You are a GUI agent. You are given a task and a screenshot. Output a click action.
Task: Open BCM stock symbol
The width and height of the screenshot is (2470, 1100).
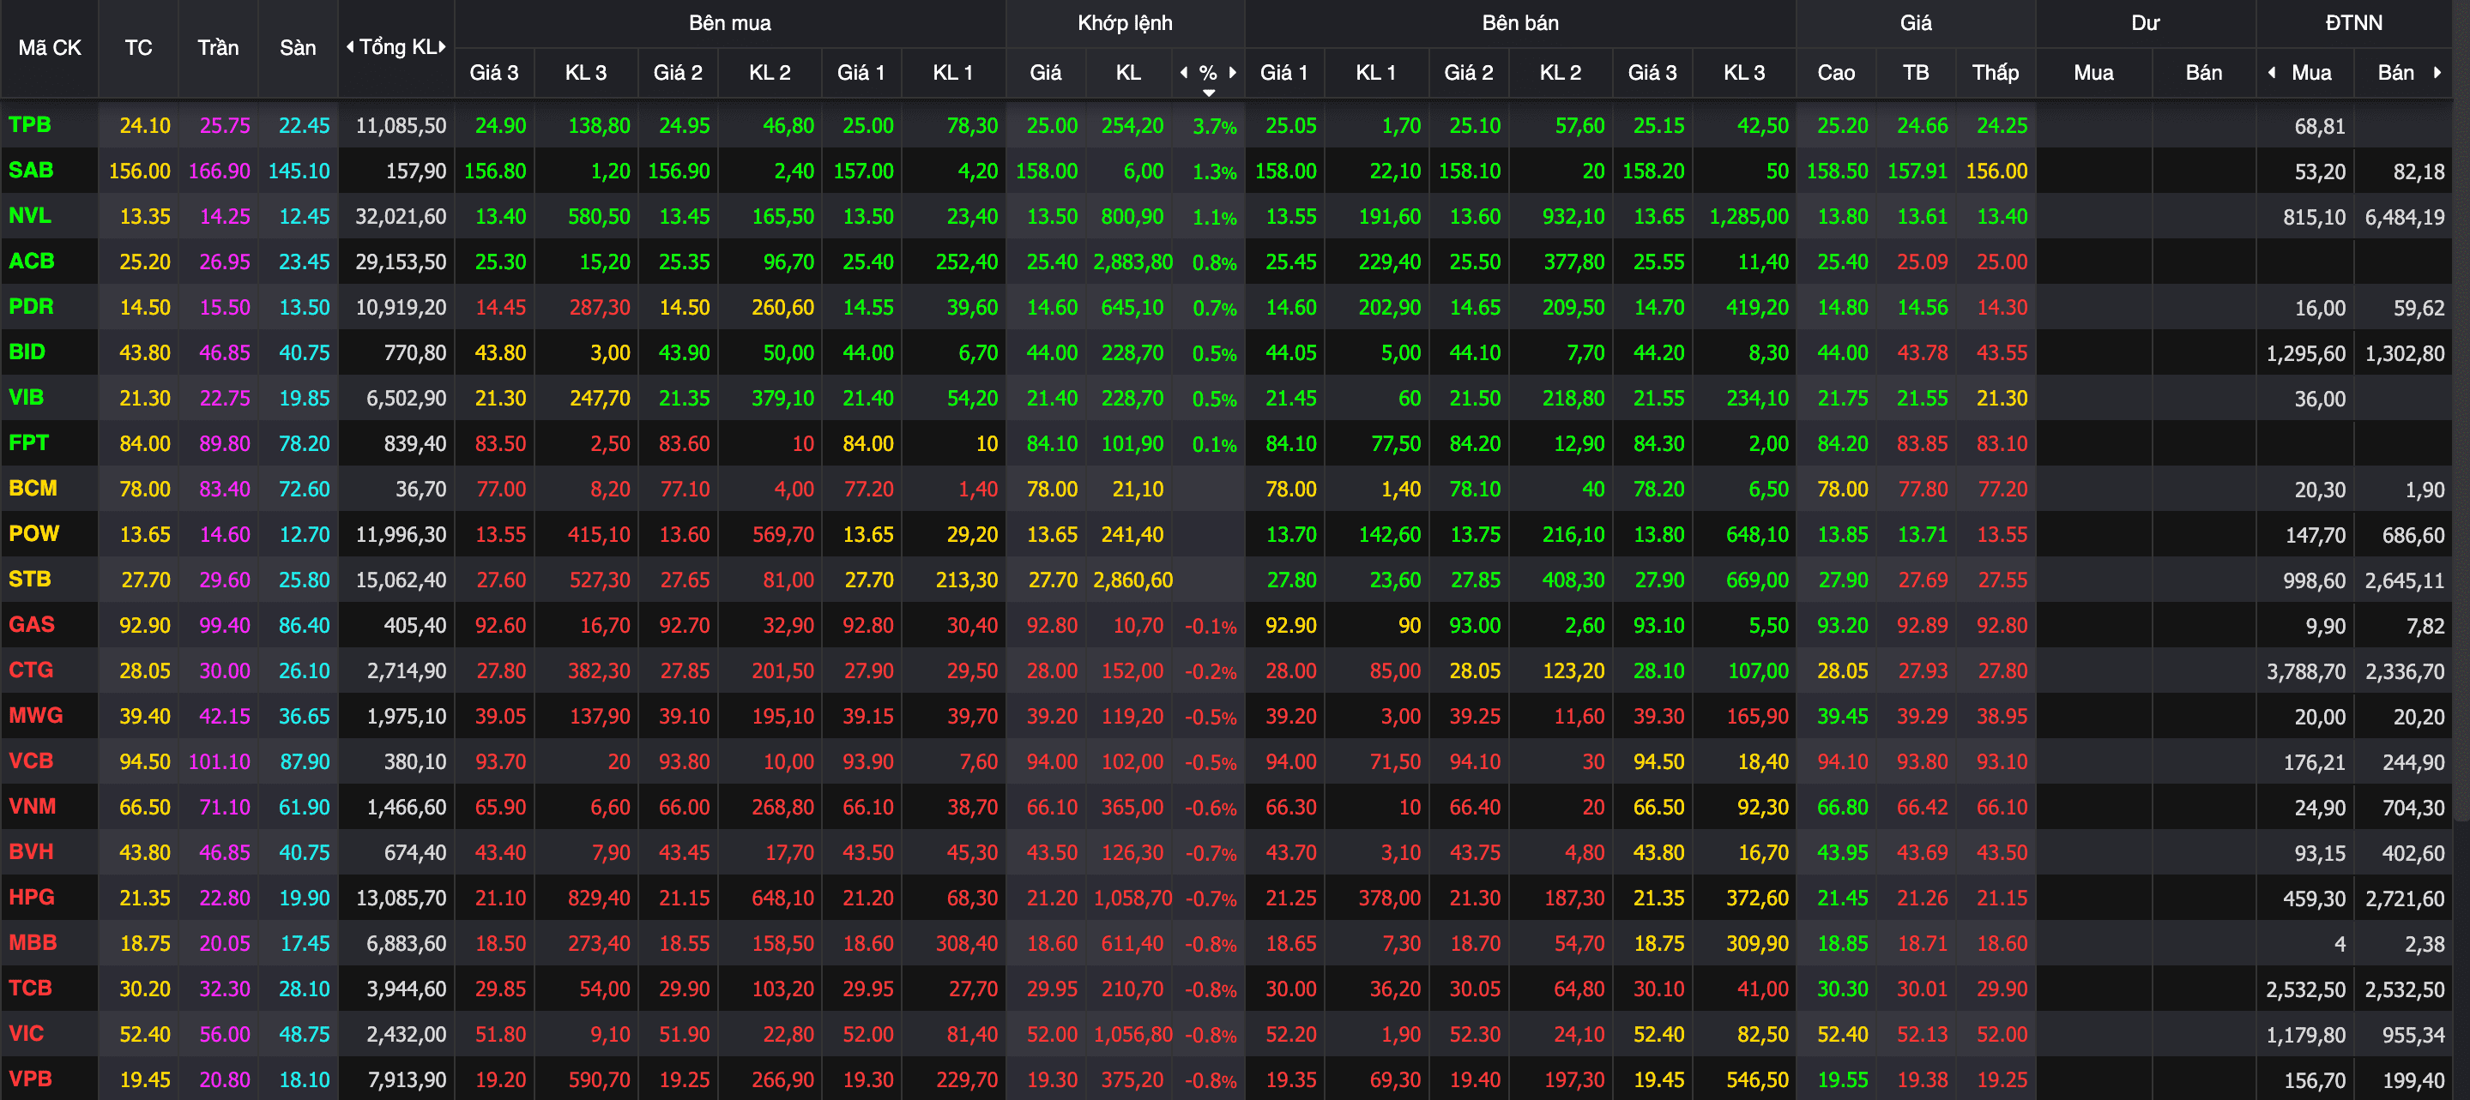click(33, 489)
